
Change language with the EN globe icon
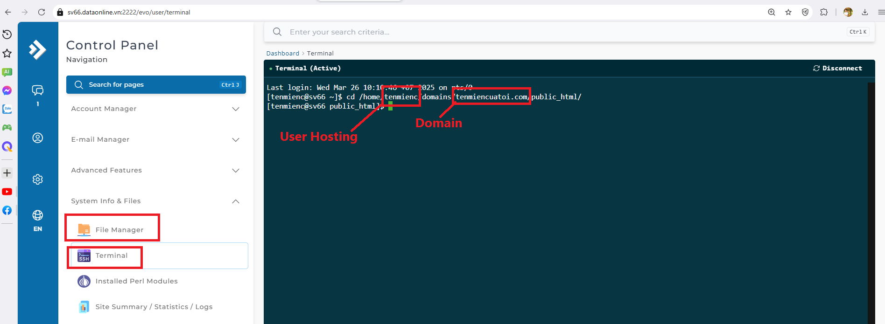click(x=38, y=221)
